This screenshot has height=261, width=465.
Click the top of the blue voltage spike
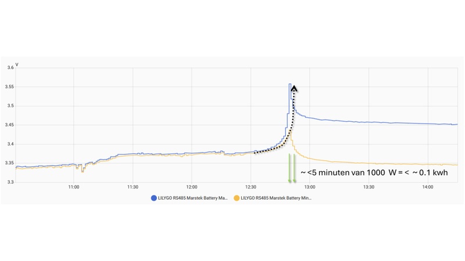click(x=290, y=84)
